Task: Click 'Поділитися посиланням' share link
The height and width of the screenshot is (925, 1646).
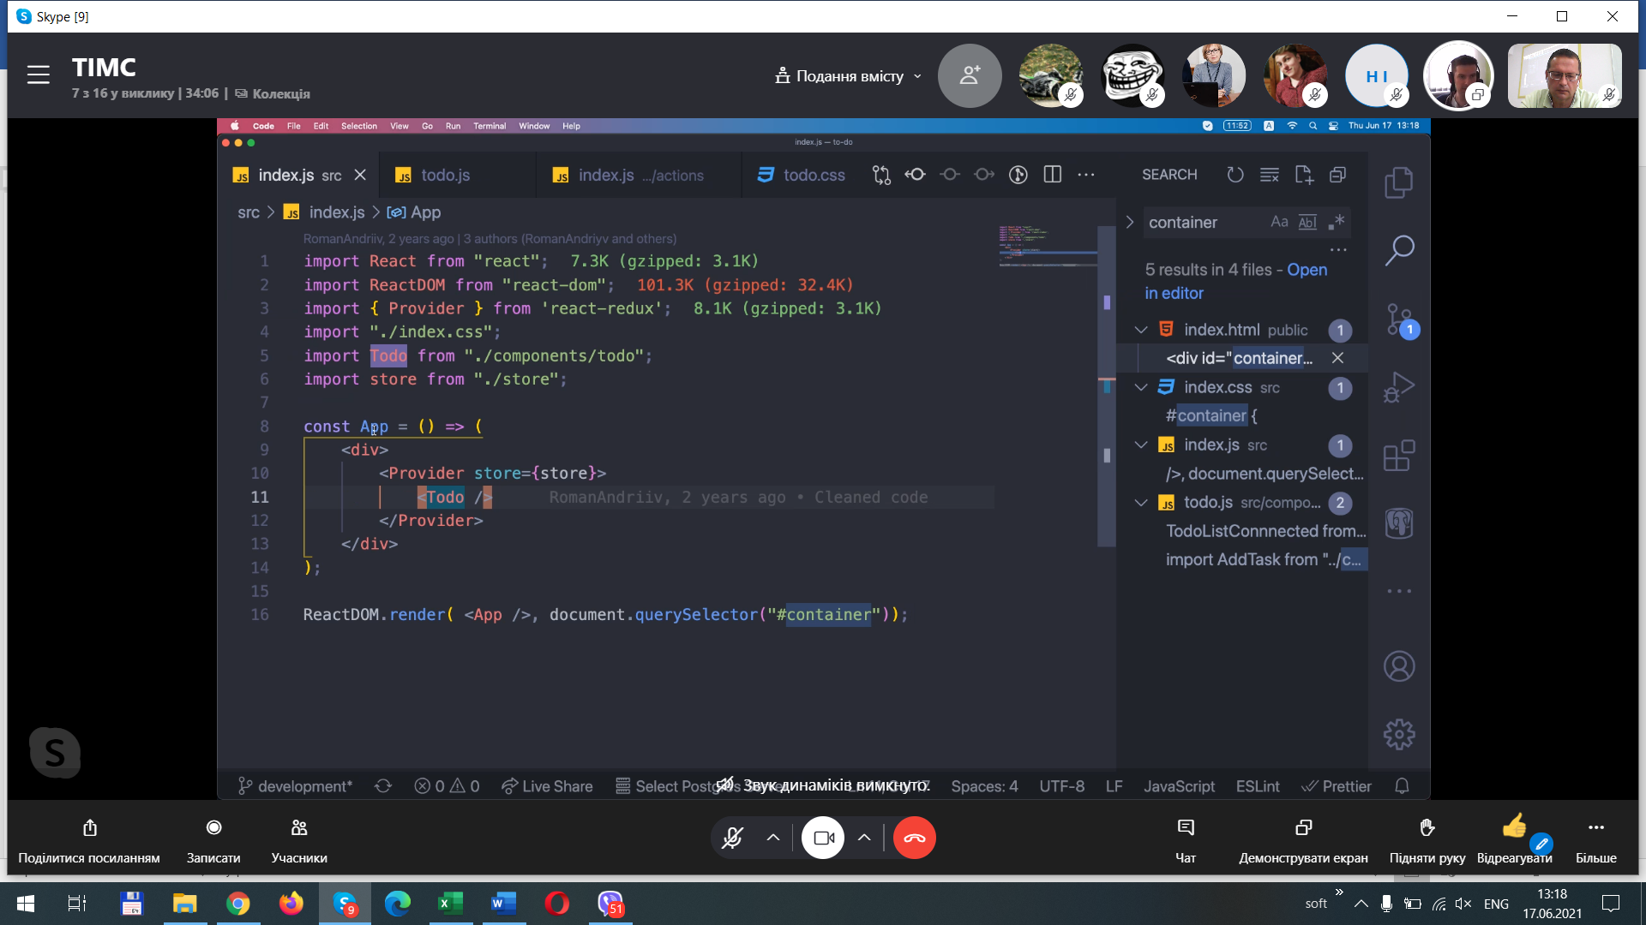Action: 89,839
